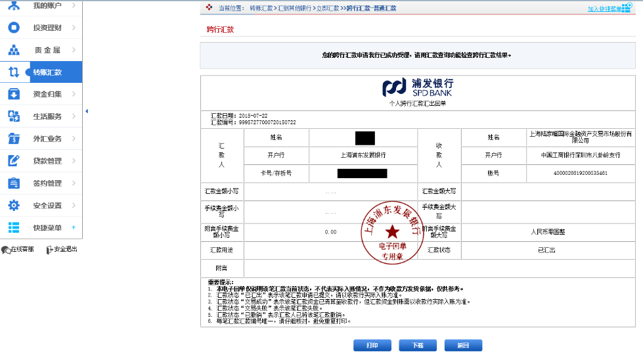643x355 pixels.
Task: Collapse the sidebar with the small arrow
Action: pyautogui.click(x=87, y=111)
